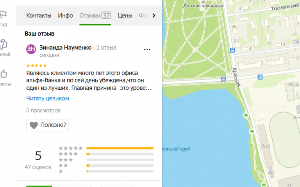Click the five-star rating of the review
The height and width of the screenshot is (187, 300).
pyautogui.click(x=36, y=66)
